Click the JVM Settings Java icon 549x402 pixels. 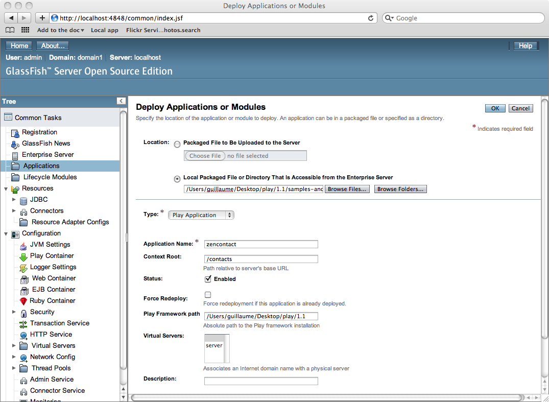23,245
